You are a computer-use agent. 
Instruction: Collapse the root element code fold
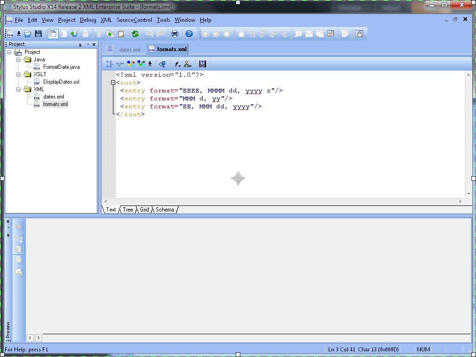pos(113,82)
